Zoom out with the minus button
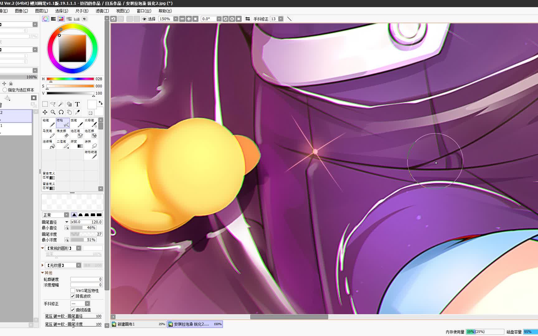 point(182,19)
